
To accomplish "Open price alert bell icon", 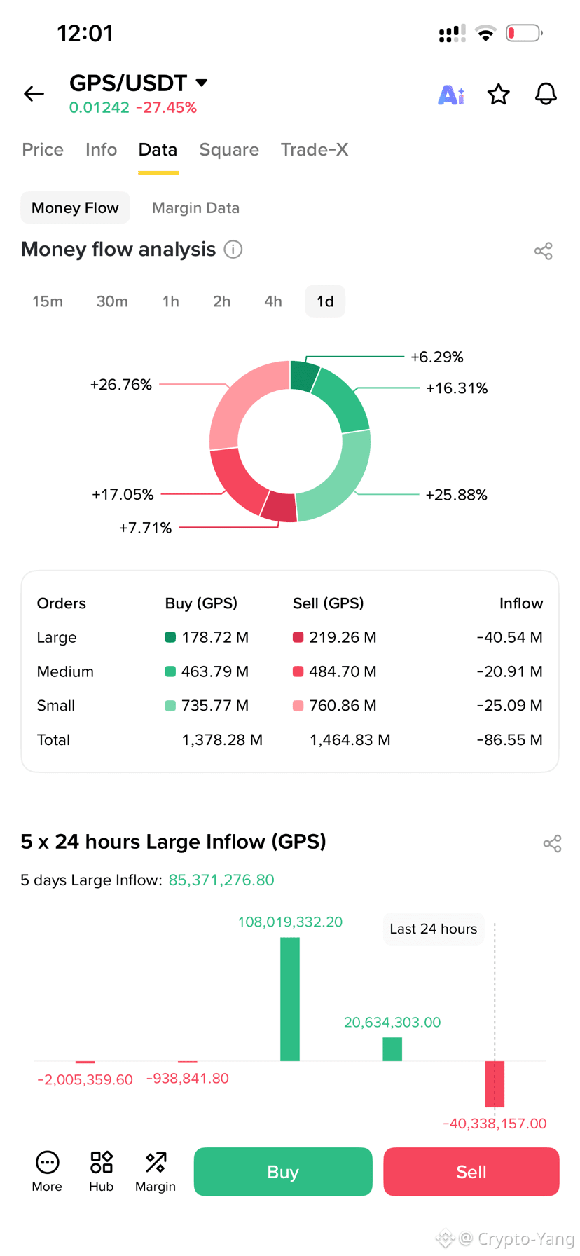I will pos(546,94).
